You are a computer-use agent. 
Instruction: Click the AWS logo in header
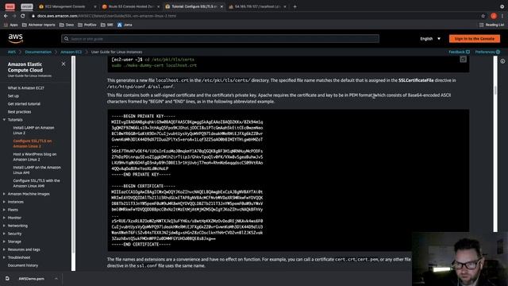point(16,38)
